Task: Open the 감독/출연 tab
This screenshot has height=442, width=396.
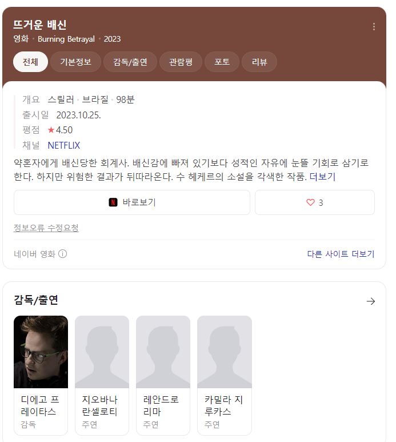Action: pos(130,62)
